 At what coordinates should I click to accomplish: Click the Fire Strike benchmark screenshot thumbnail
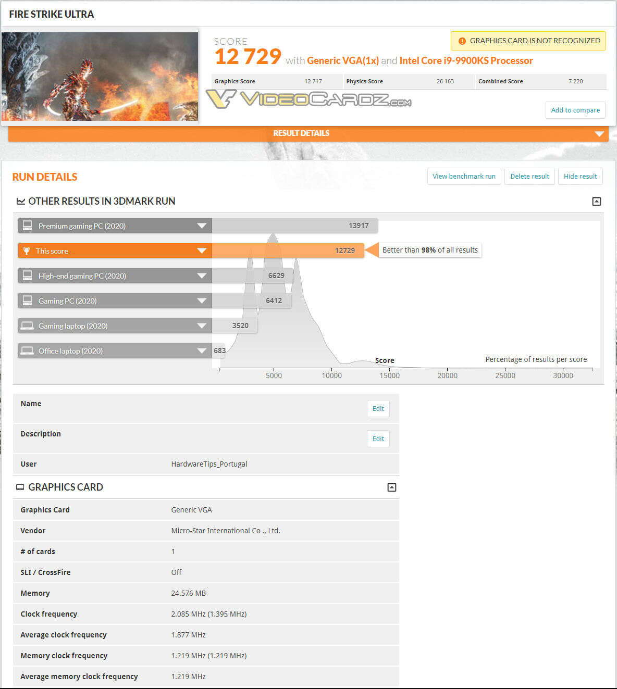(100, 76)
